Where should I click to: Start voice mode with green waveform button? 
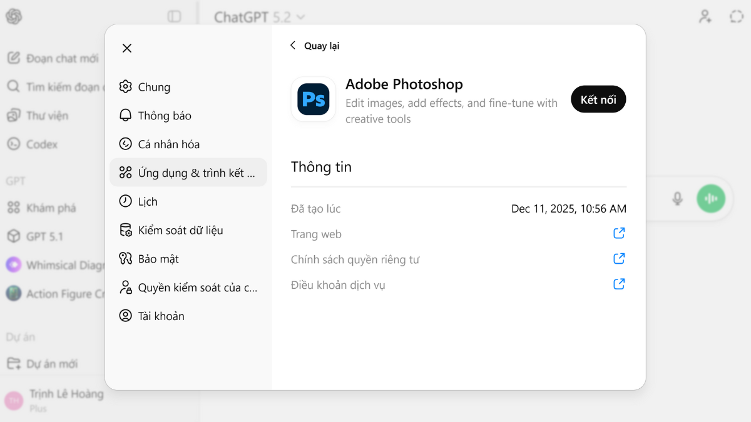pos(710,199)
